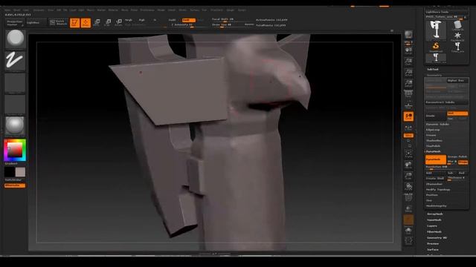Open the Document menu
476x267 pixels.
[x=39, y=10]
